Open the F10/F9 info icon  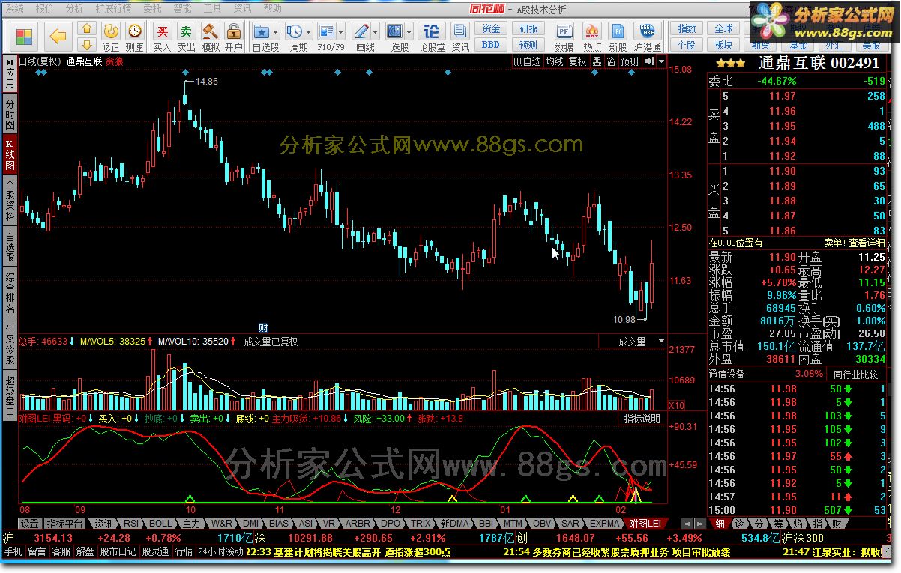point(328,31)
